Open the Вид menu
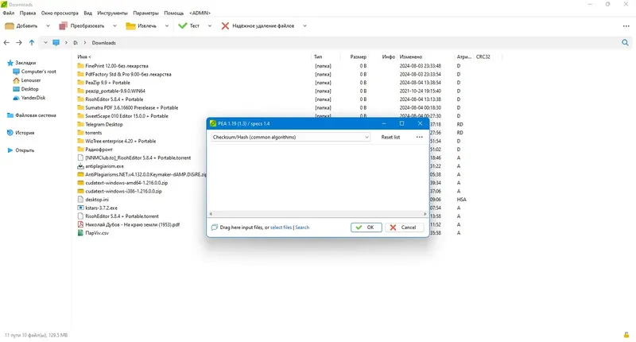636x342 pixels. pos(87,13)
